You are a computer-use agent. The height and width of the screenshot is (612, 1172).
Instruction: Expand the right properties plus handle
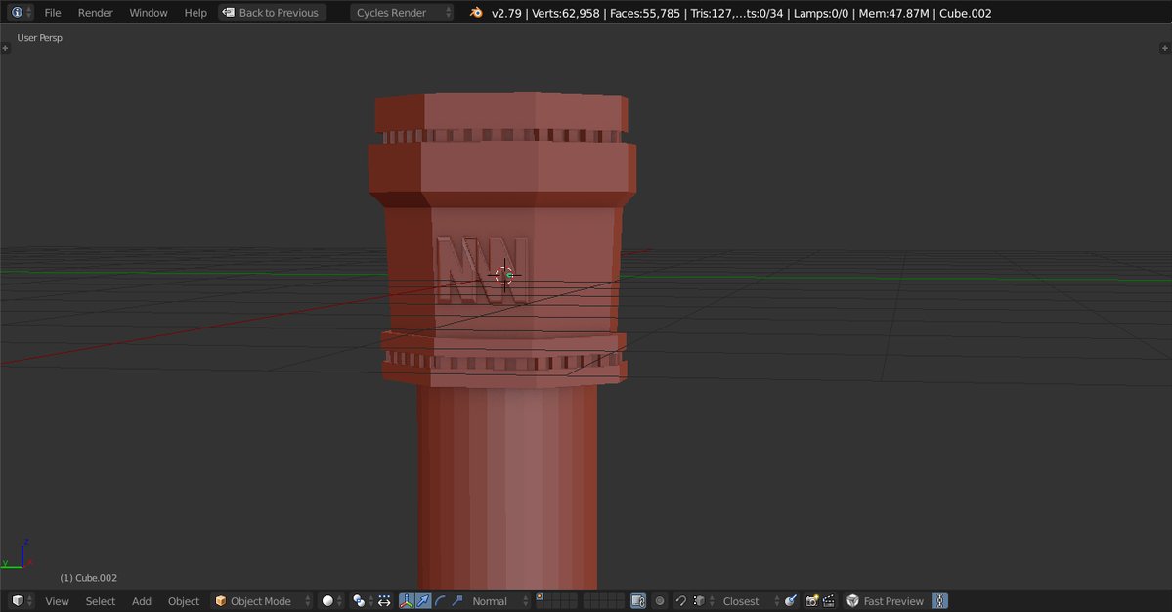pos(1164,48)
